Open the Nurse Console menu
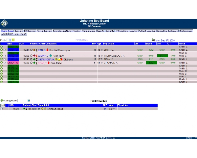Viewport: 197px width, 158px height. (44, 31)
